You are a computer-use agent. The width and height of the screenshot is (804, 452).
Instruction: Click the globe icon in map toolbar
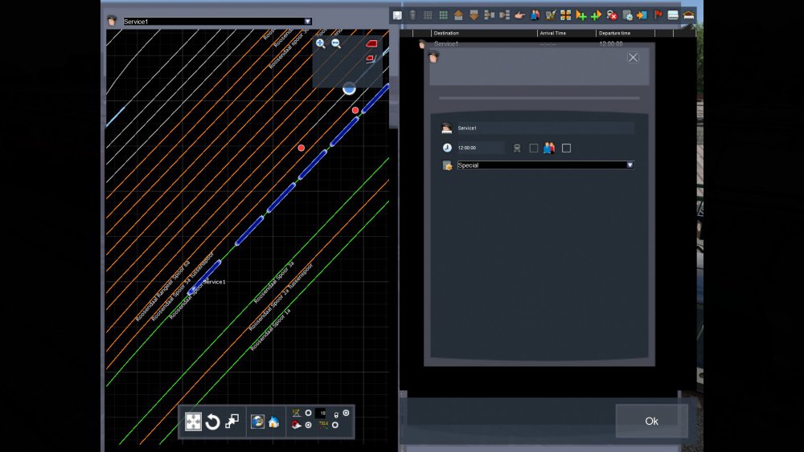(x=257, y=422)
